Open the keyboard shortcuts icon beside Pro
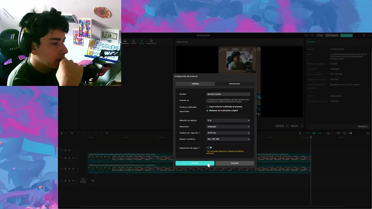 (312, 35)
